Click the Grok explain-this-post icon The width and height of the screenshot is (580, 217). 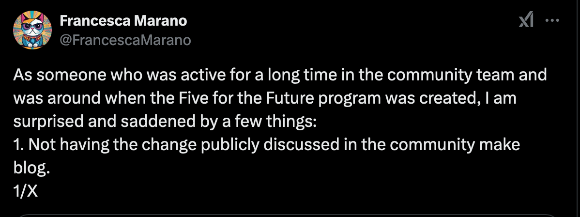point(526,20)
